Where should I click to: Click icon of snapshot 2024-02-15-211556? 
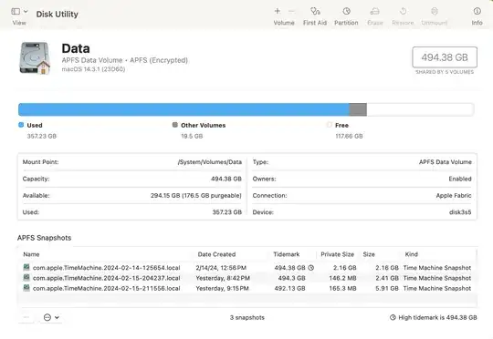coord(26,288)
